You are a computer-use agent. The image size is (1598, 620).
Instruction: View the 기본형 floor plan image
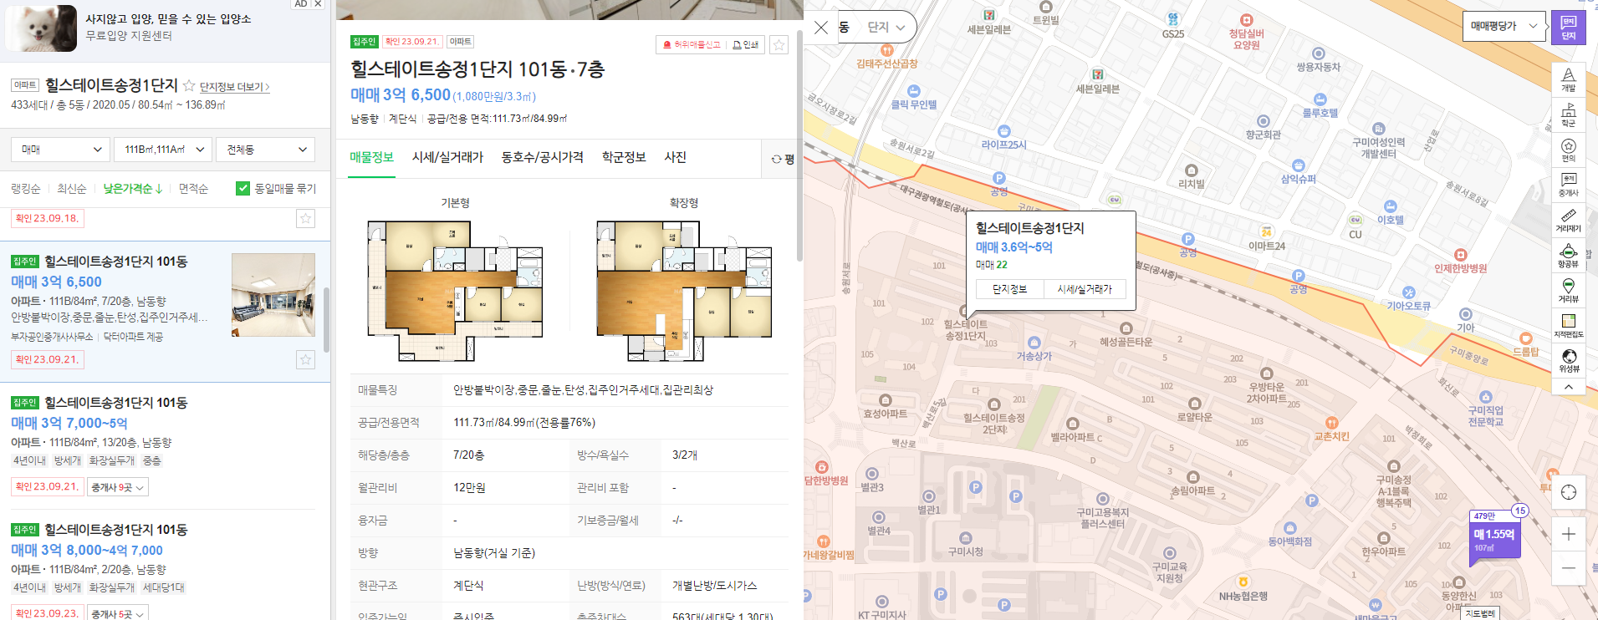(x=456, y=290)
